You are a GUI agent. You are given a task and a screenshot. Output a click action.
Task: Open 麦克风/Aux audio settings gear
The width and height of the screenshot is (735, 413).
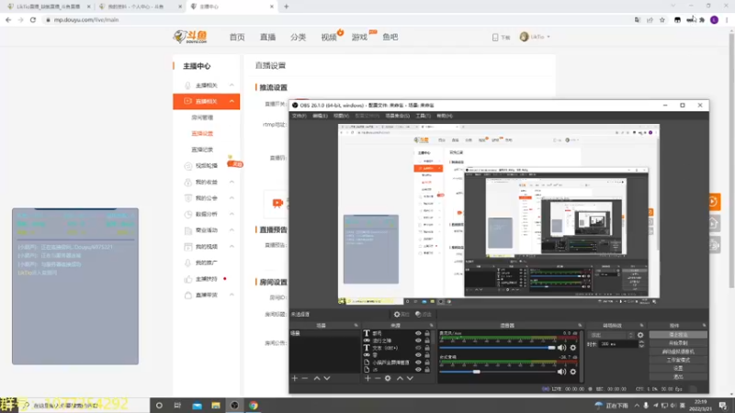coord(572,348)
